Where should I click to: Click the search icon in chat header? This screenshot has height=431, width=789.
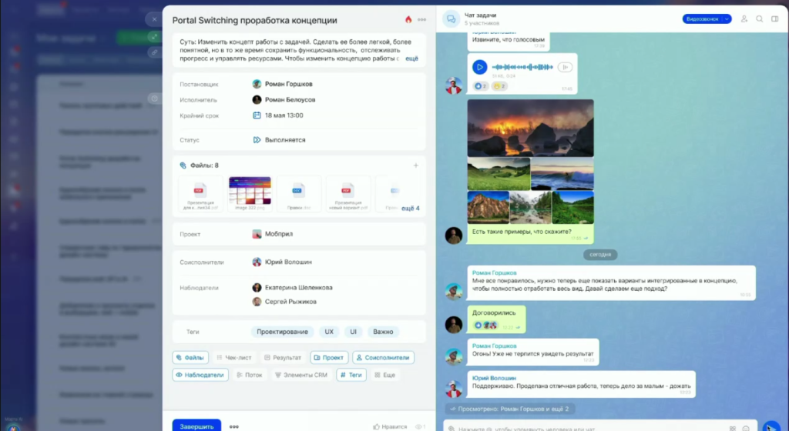pyautogui.click(x=760, y=19)
